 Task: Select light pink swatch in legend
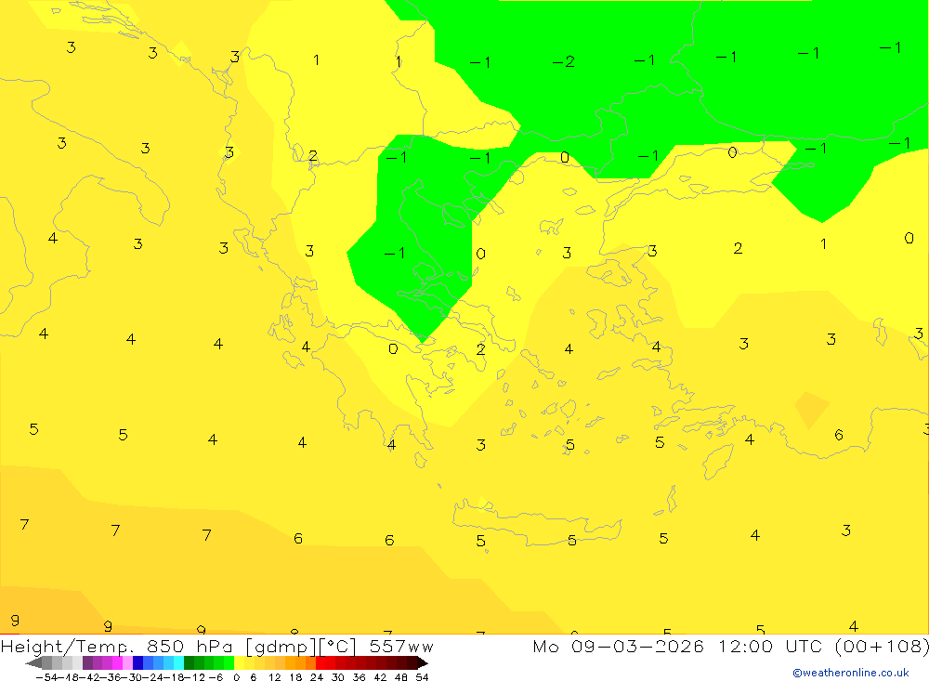[127, 663]
